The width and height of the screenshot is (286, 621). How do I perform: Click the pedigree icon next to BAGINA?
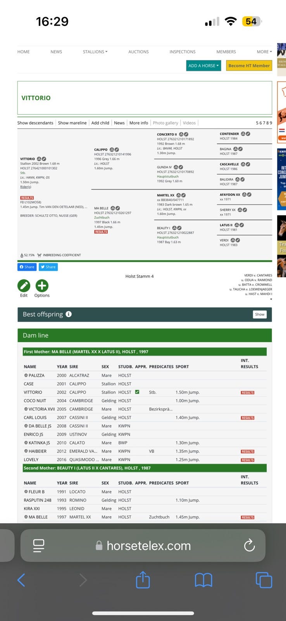click(236, 149)
